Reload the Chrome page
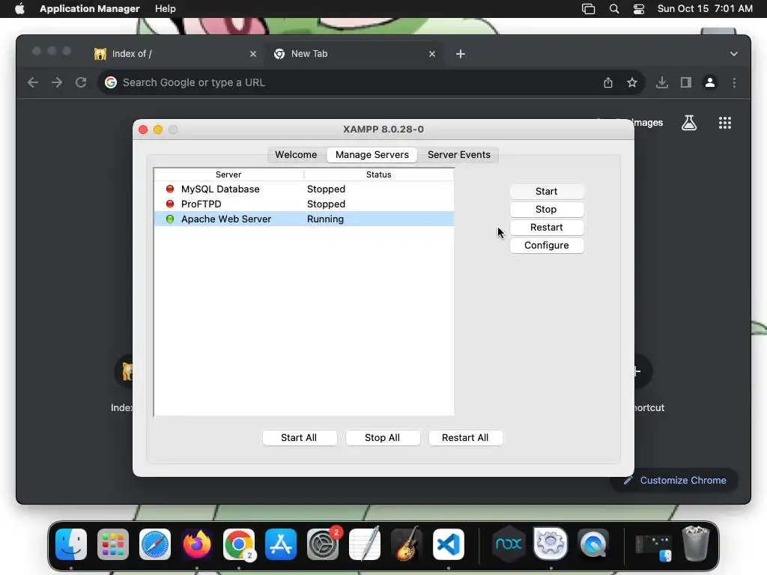 (x=81, y=82)
